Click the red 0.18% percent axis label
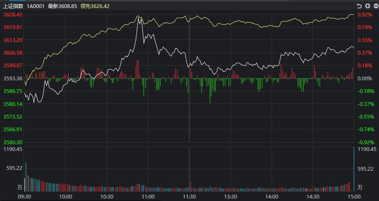The height and width of the screenshot is (201, 379). tap(365, 66)
